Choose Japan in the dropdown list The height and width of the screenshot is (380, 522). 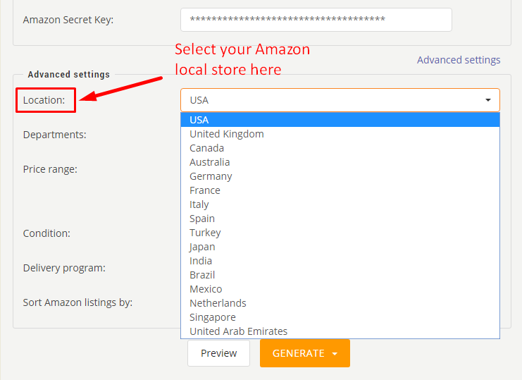[x=340, y=247]
